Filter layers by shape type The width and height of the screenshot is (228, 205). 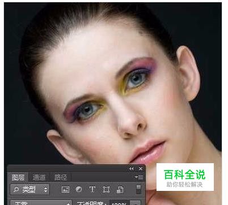pyautogui.click(x=106, y=189)
